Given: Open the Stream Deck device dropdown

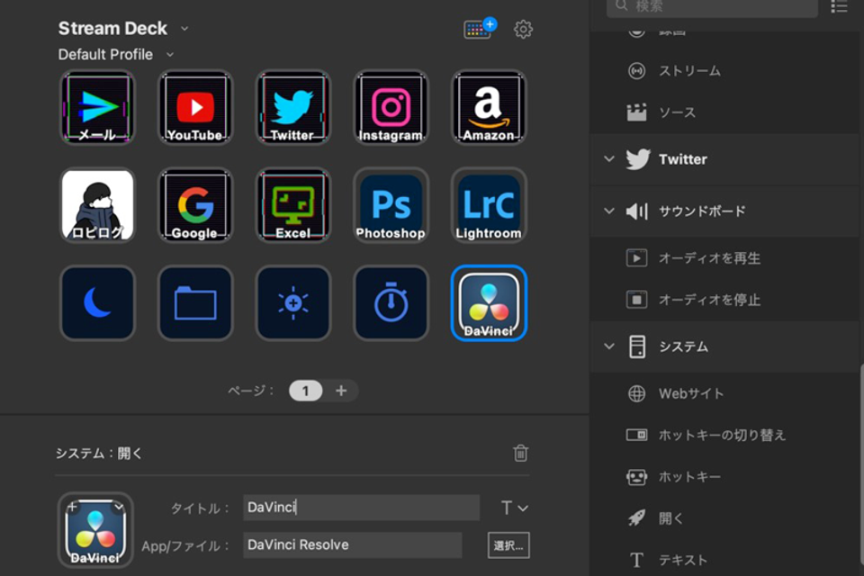Looking at the screenshot, I should click(184, 29).
